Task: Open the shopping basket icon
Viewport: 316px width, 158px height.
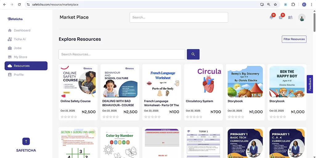Action: [281, 17]
